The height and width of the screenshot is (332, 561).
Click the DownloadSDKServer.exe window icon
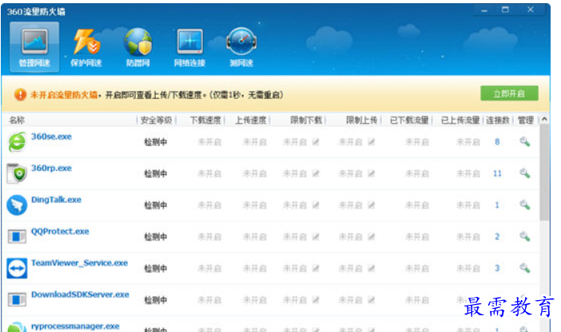point(17,300)
